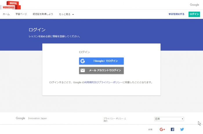Click the envelope icon on the mail login button
Image resolution: width=203 pixels, height=134 pixels.
pos(83,70)
